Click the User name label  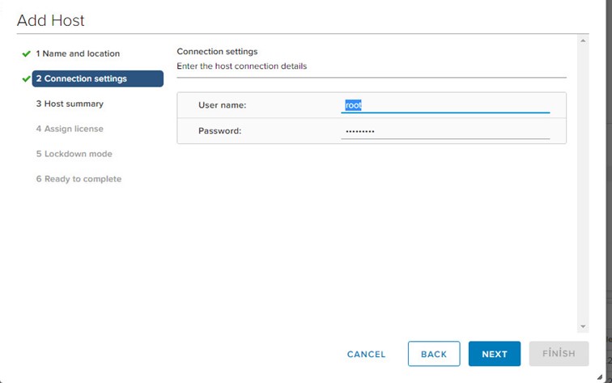[223, 105]
